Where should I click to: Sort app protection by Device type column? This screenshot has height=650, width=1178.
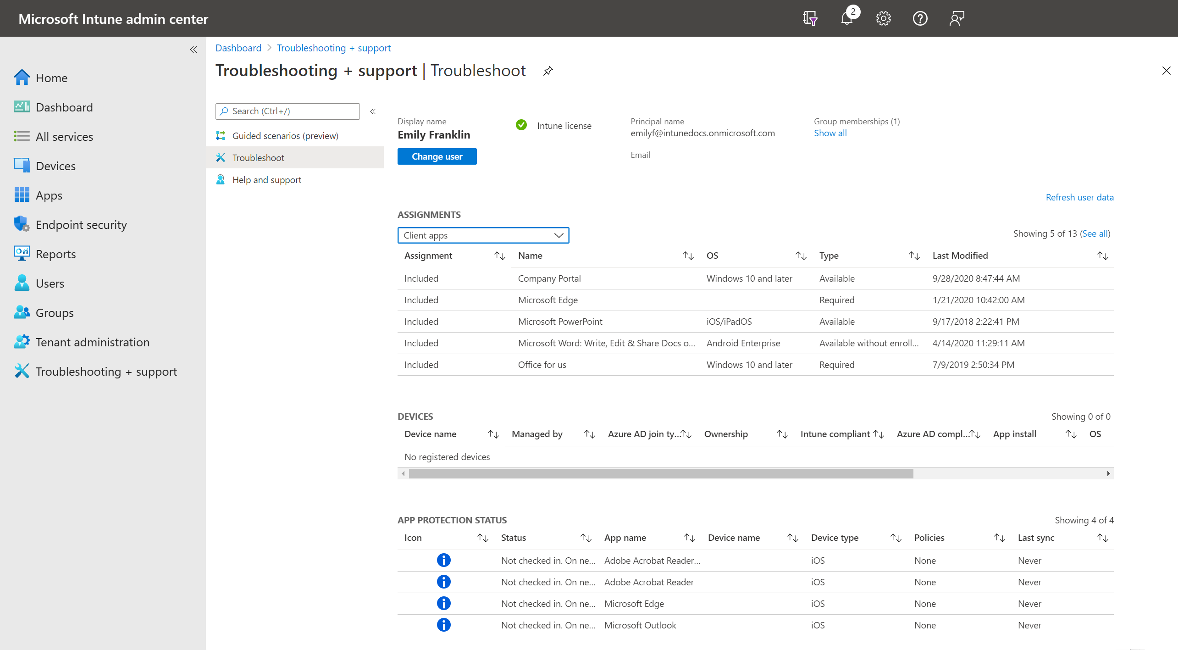(896, 538)
